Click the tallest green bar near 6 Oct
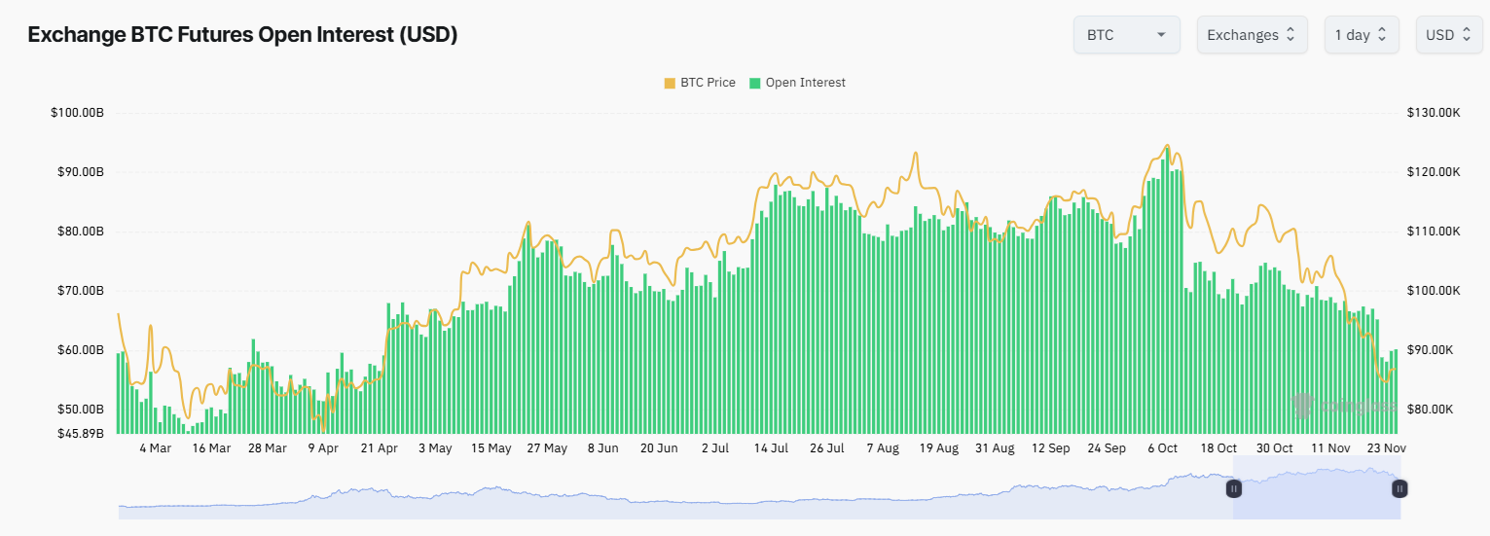This screenshot has width=1490, height=536. pos(1168,292)
